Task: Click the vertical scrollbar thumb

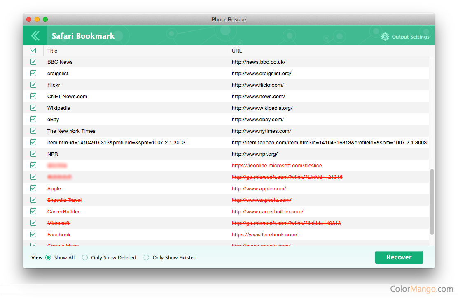Action: click(432, 201)
